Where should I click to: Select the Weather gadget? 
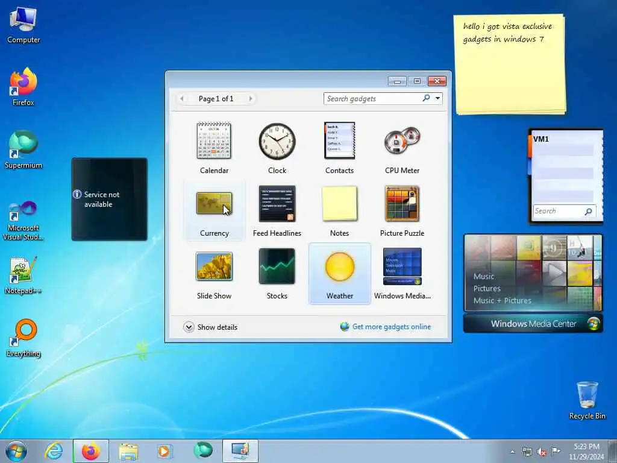[340, 273]
